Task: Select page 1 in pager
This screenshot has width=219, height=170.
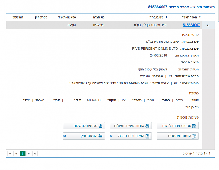Action: [22, 154]
